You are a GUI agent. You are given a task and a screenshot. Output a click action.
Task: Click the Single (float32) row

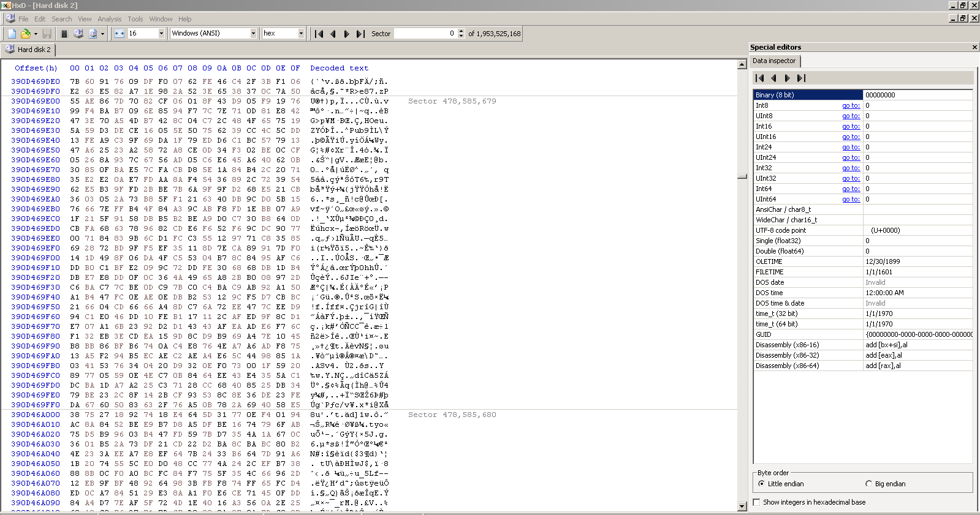click(x=862, y=241)
